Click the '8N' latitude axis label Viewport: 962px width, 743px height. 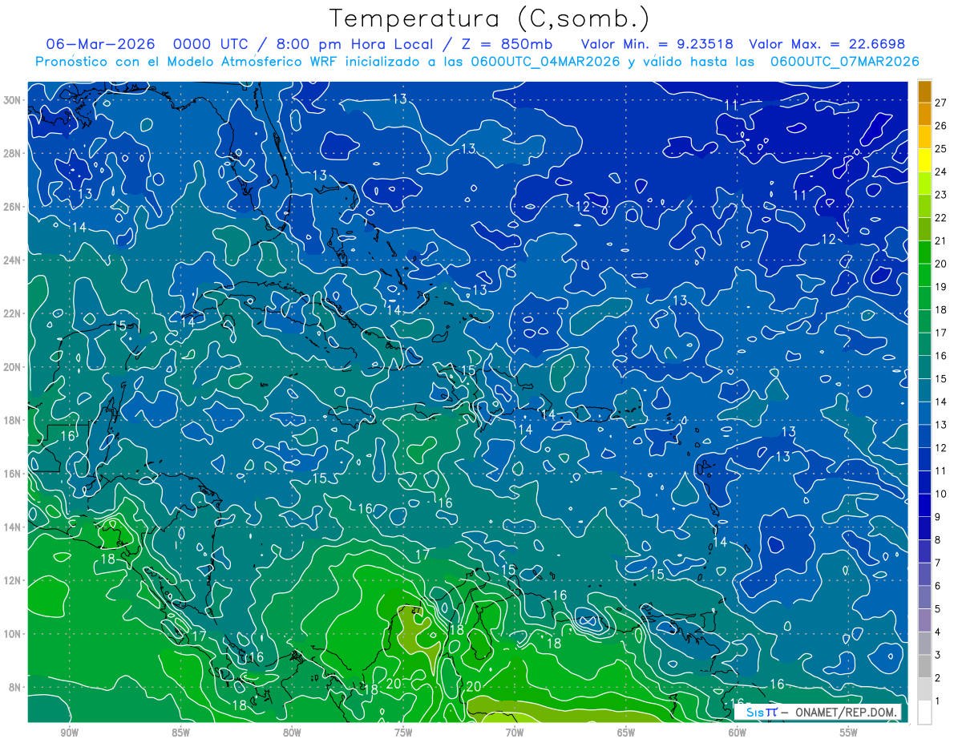tap(16, 687)
